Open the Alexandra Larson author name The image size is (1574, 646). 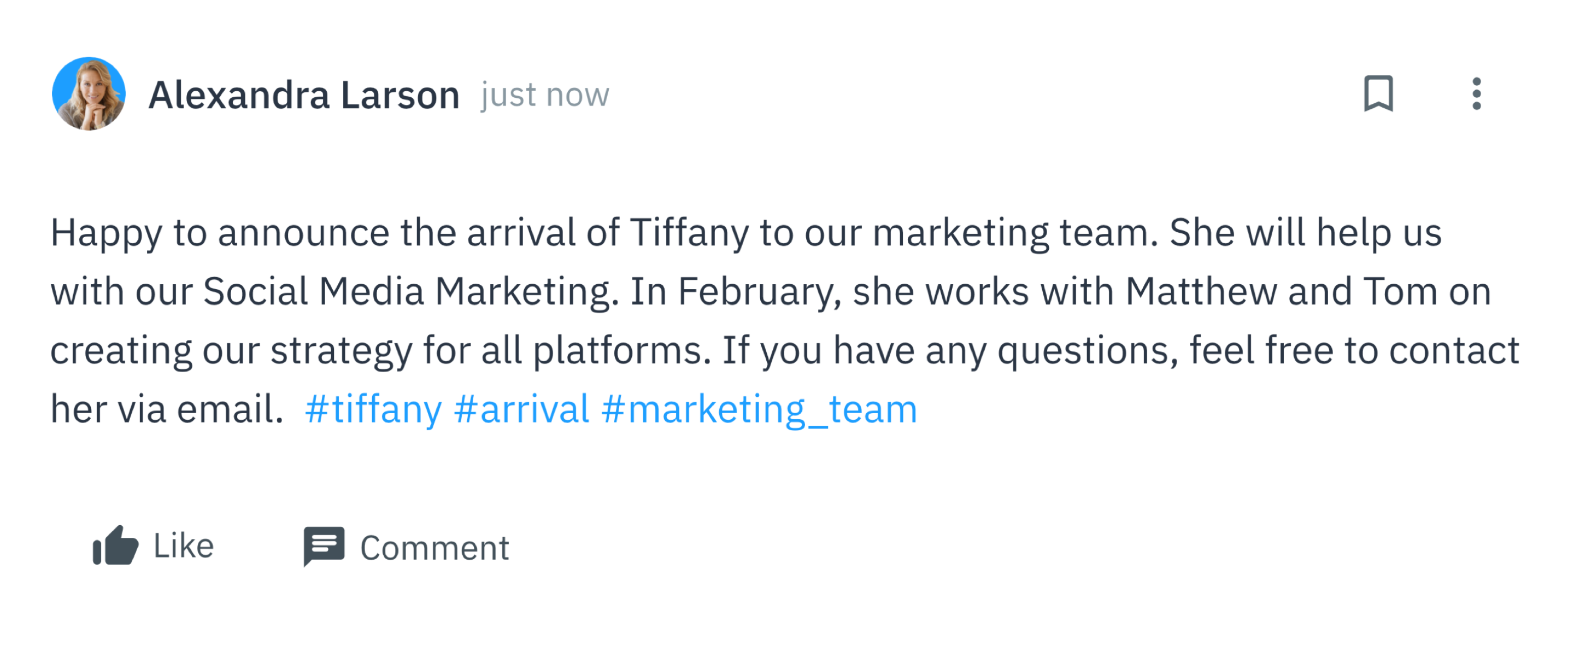click(304, 95)
